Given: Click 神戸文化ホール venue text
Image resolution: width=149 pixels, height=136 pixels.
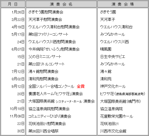Looking at the screenshot, I should click(x=113, y=86).
